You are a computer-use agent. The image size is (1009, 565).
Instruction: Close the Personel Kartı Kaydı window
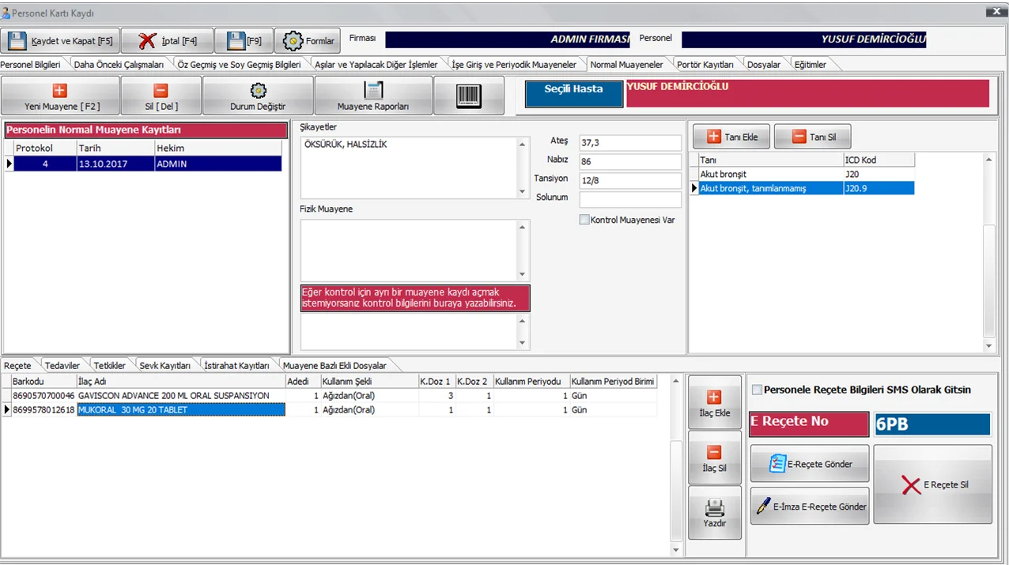996,12
